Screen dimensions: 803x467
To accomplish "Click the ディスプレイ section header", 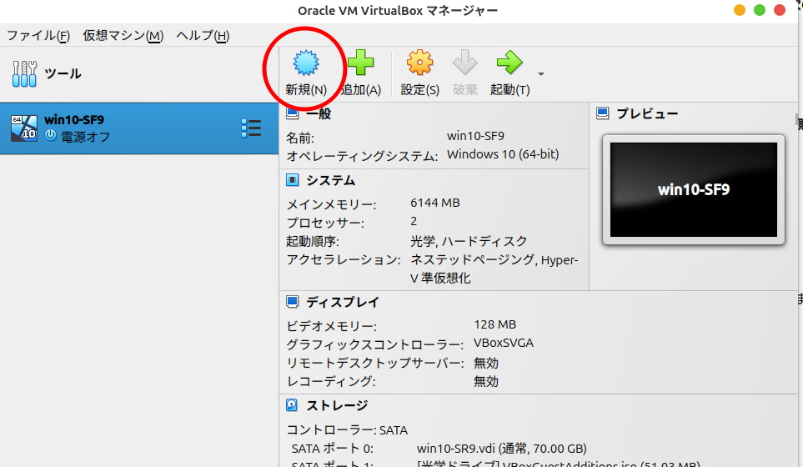I will (341, 302).
